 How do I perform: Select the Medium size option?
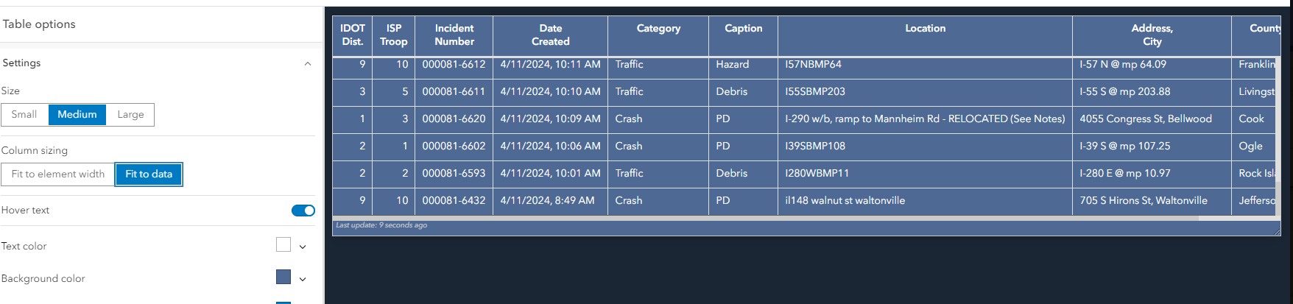pos(77,115)
